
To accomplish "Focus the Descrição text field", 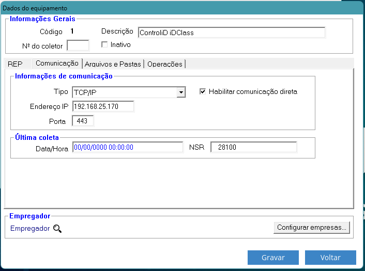I will click(x=231, y=33).
